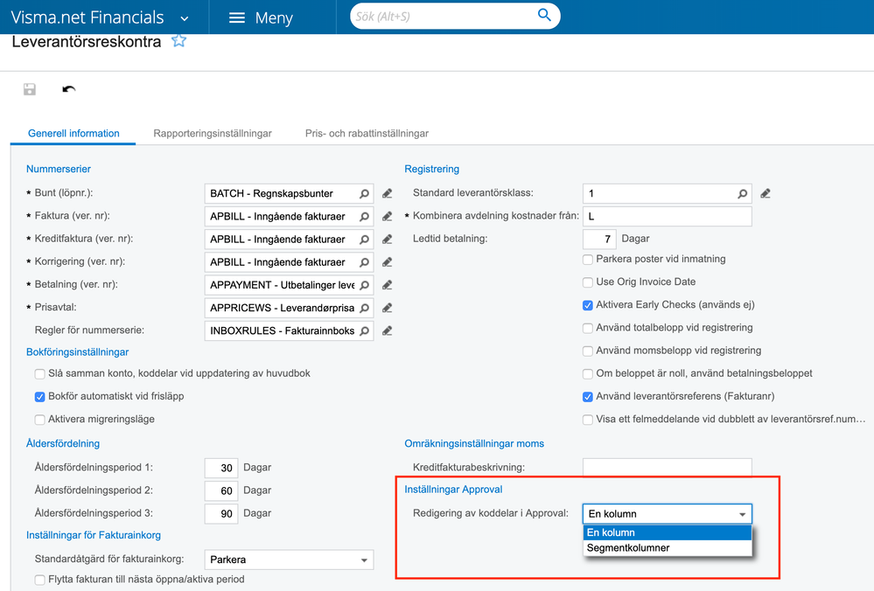This screenshot has width=874, height=591.
Task: Click the undo arrow icon
Action: pos(69,89)
